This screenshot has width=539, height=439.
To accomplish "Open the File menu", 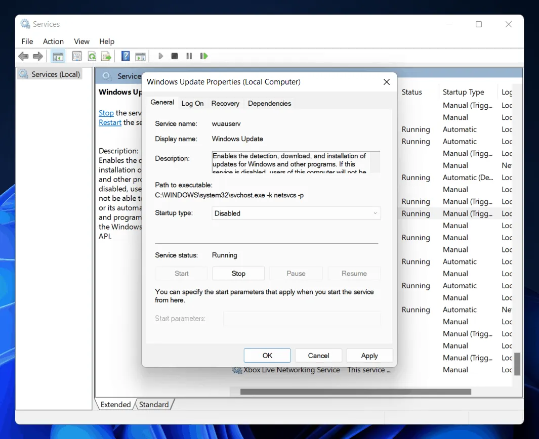I will point(27,41).
